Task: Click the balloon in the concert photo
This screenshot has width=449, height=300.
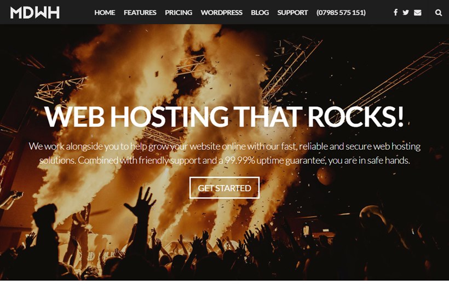Action: coord(325,176)
